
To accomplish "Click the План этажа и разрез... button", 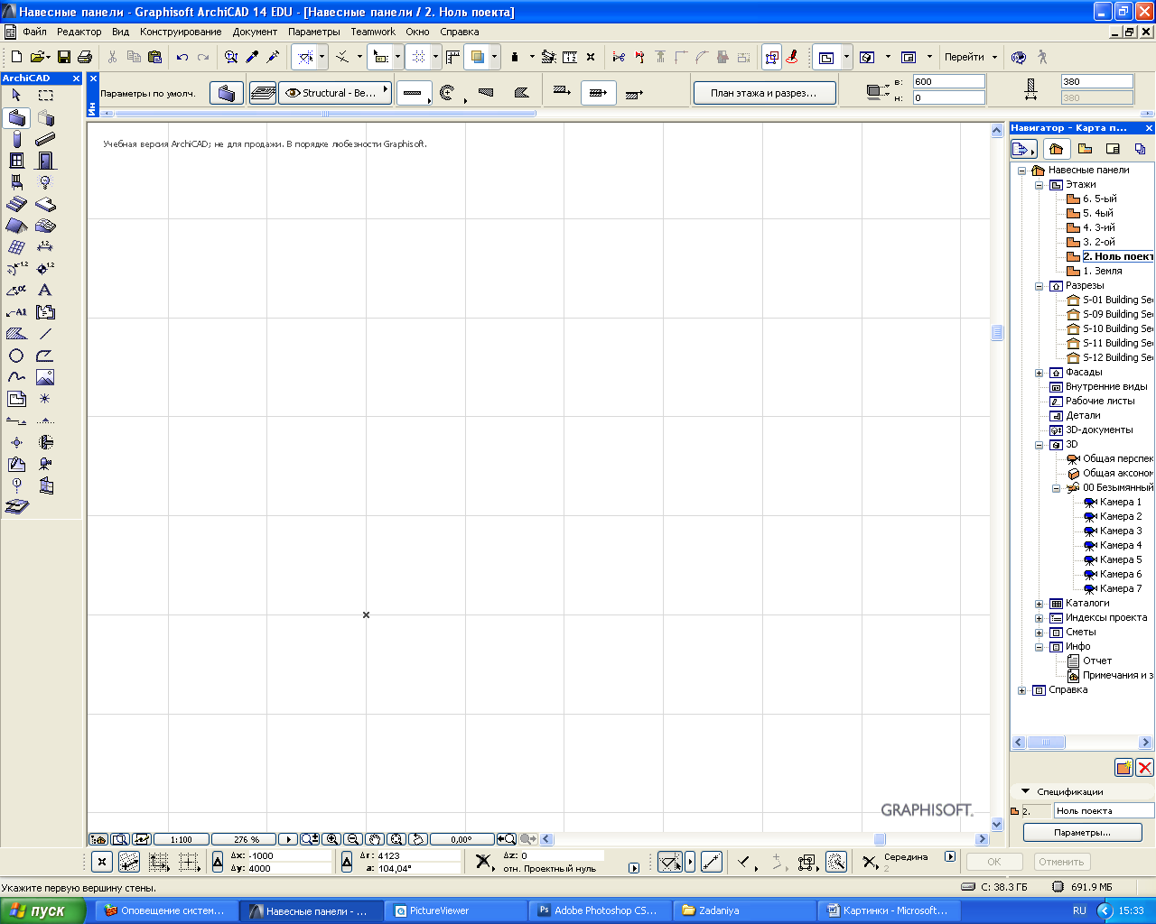I will point(763,93).
